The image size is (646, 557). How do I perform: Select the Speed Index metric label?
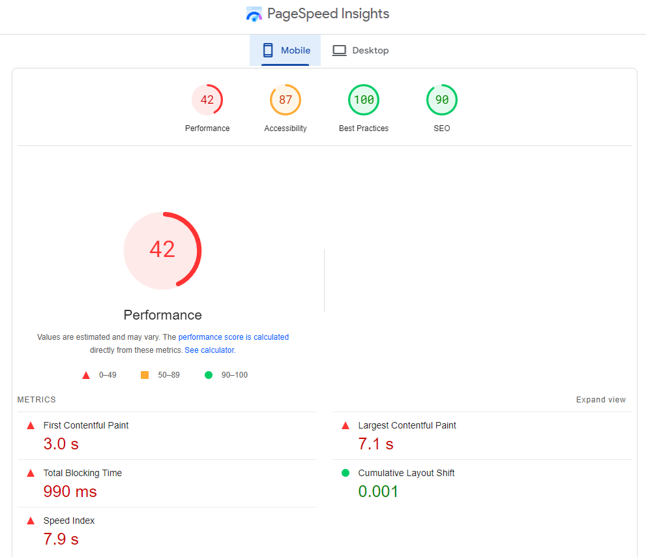coord(69,520)
